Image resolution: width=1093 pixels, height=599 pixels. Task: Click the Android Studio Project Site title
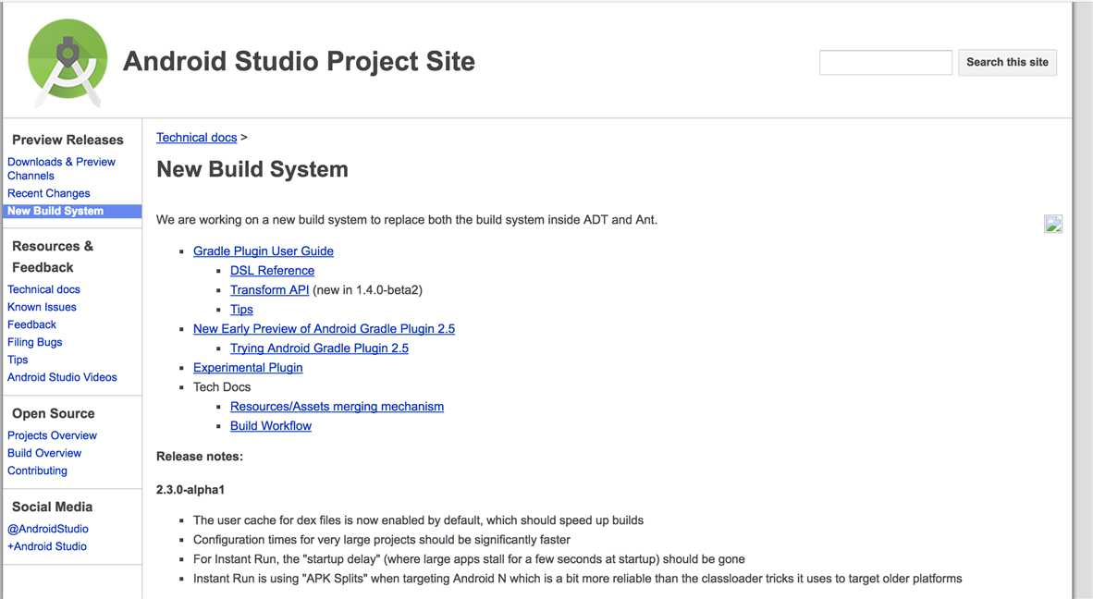[x=299, y=61]
